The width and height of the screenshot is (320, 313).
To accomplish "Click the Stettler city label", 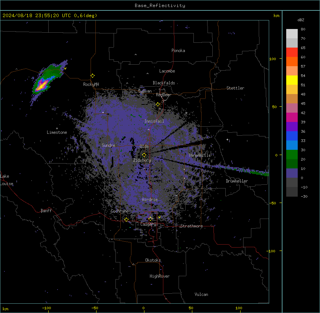I will click(x=235, y=88).
